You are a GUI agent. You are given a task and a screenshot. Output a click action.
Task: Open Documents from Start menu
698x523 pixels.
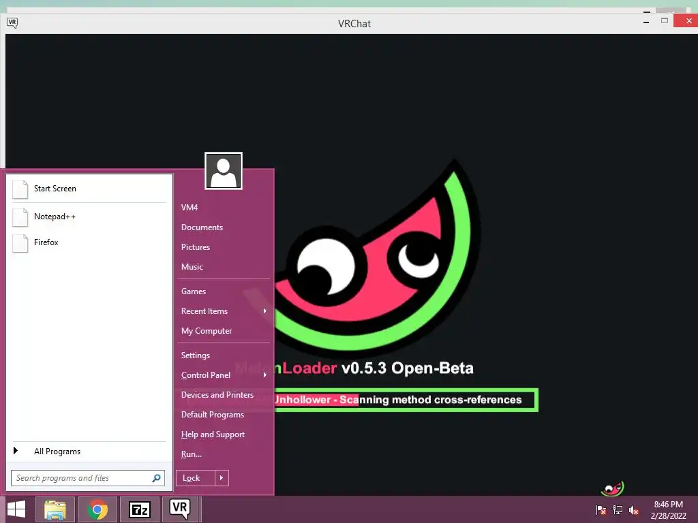(202, 227)
